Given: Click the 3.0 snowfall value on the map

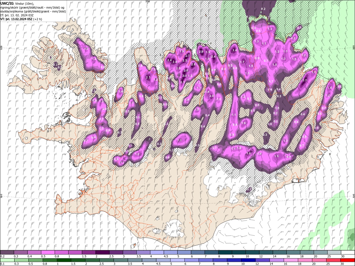Looking at the screenshot, I should pyautogui.click(x=184, y=76).
